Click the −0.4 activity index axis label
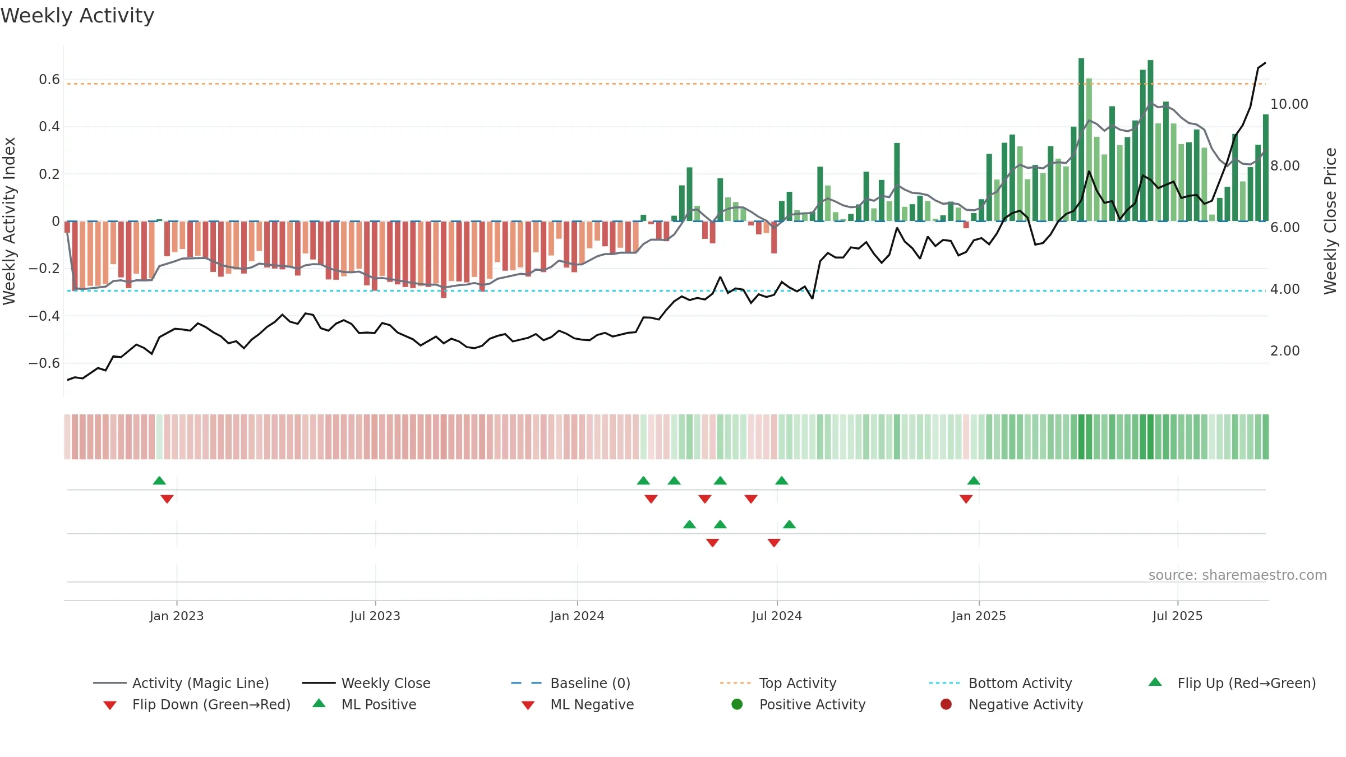The height and width of the screenshot is (757, 1346). point(44,316)
